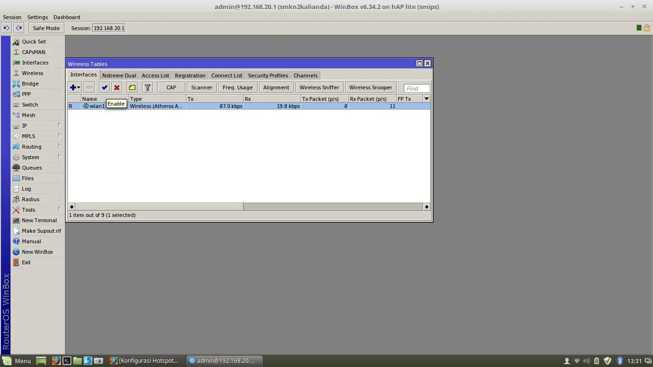Click the minus remove button
The image size is (653, 367).
tap(89, 87)
